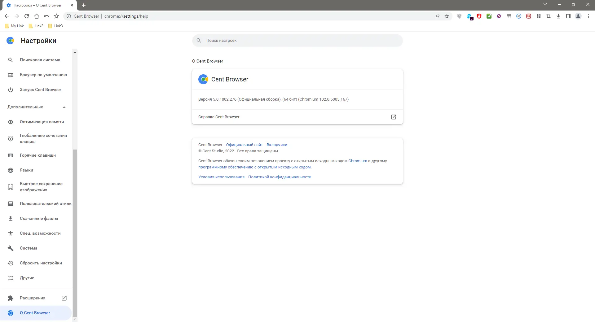Click the version text Версия 5.0.1002.276
Image resolution: width=595 pixels, height=322 pixels.
(217, 99)
